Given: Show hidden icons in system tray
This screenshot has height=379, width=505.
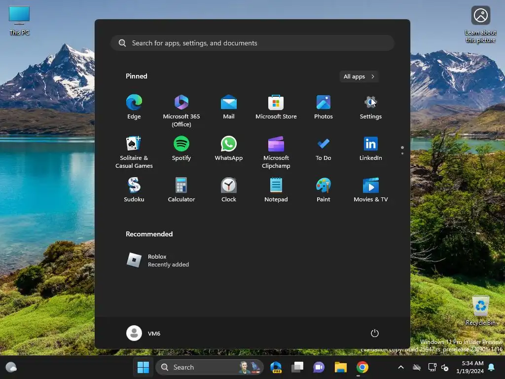Looking at the screenshot, I should pyautogui.click(x=401, y=367).
